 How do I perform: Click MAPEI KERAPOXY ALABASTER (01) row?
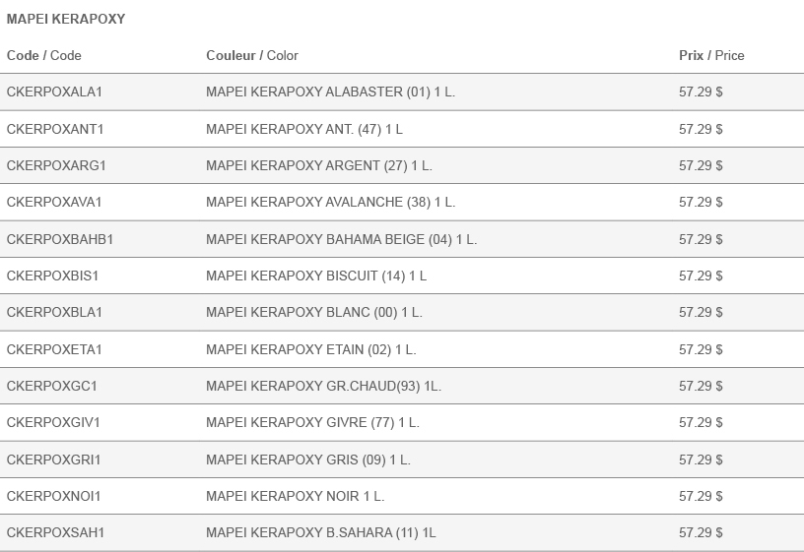click(x=402, y=92)
